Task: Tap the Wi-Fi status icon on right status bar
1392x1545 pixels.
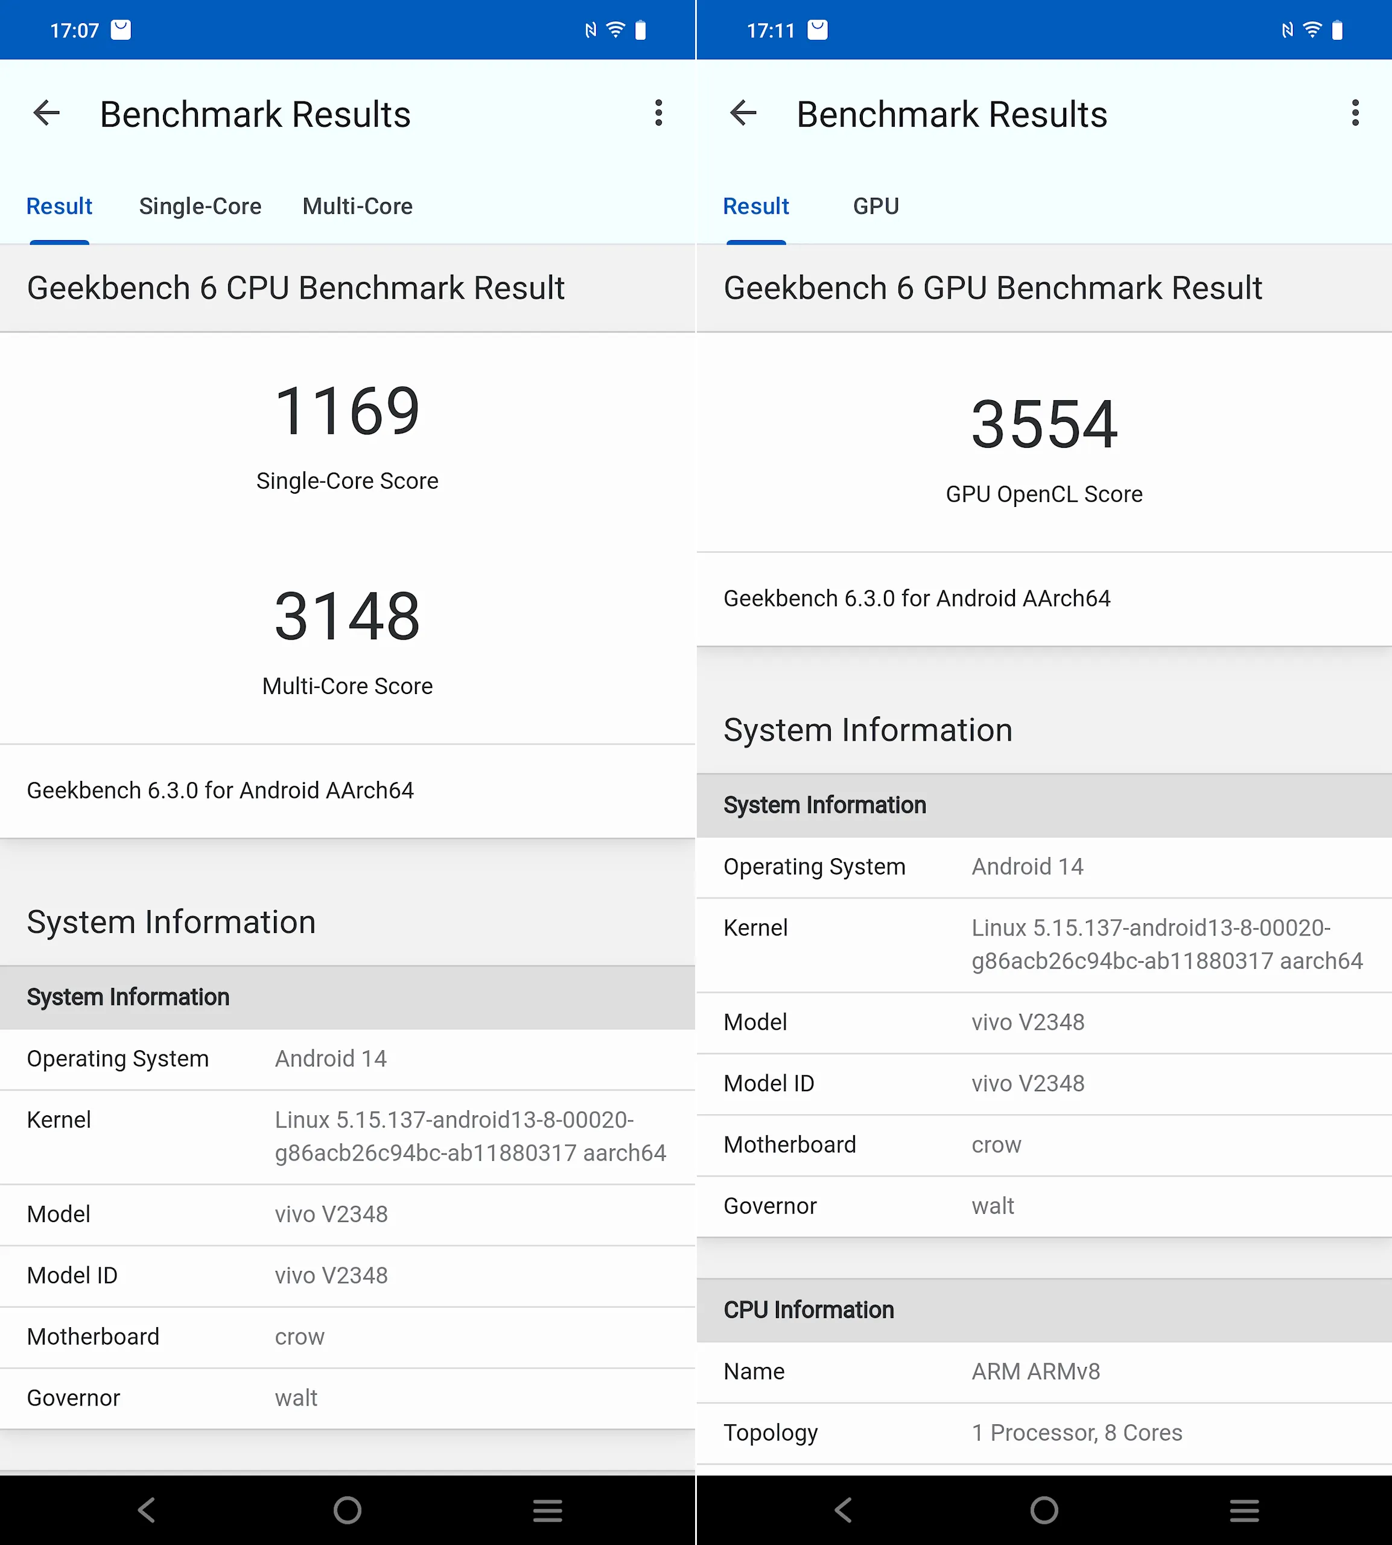Action: pos(1312,30)
